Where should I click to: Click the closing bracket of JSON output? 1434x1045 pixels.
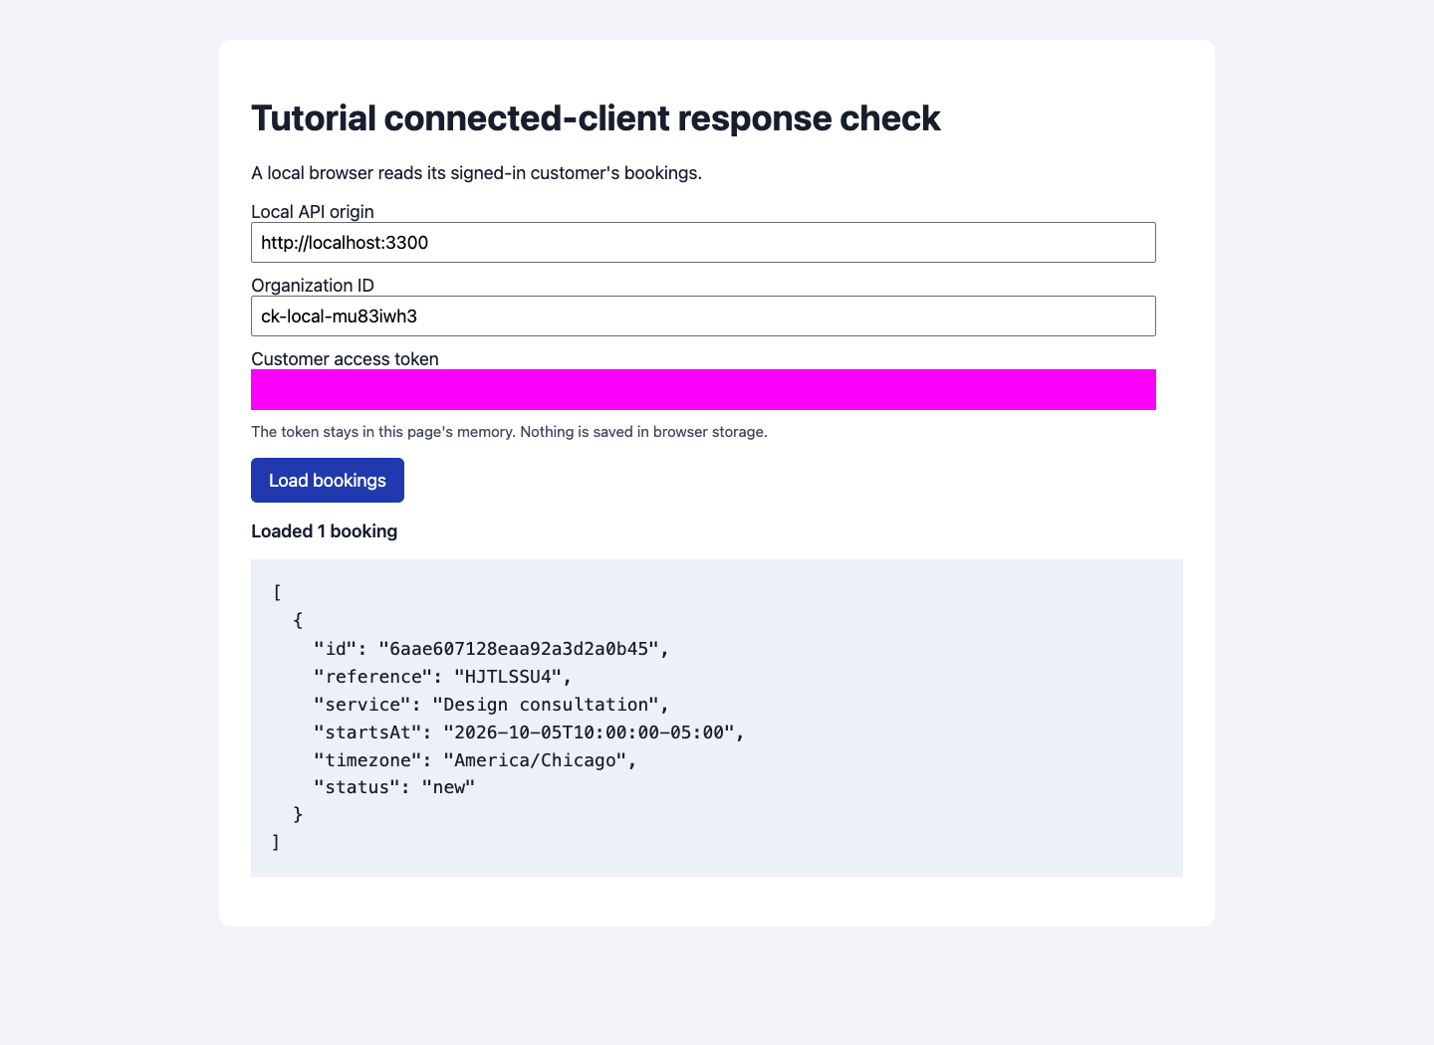click(x=277, y=843)
